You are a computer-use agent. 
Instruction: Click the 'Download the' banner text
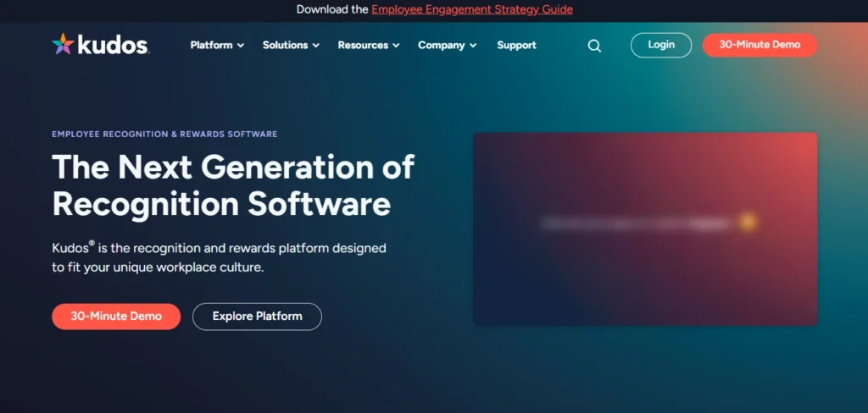pos(332,9)
